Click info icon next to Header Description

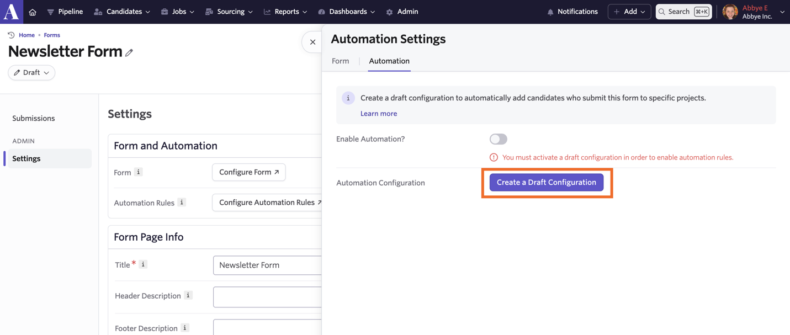pyautogui.click(x=188, y=295)
